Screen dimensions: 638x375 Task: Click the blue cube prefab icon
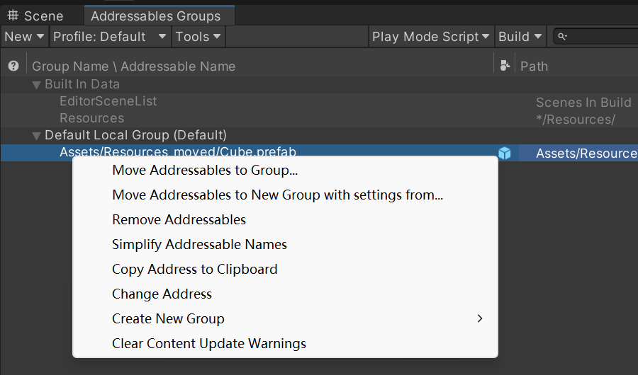504,153
